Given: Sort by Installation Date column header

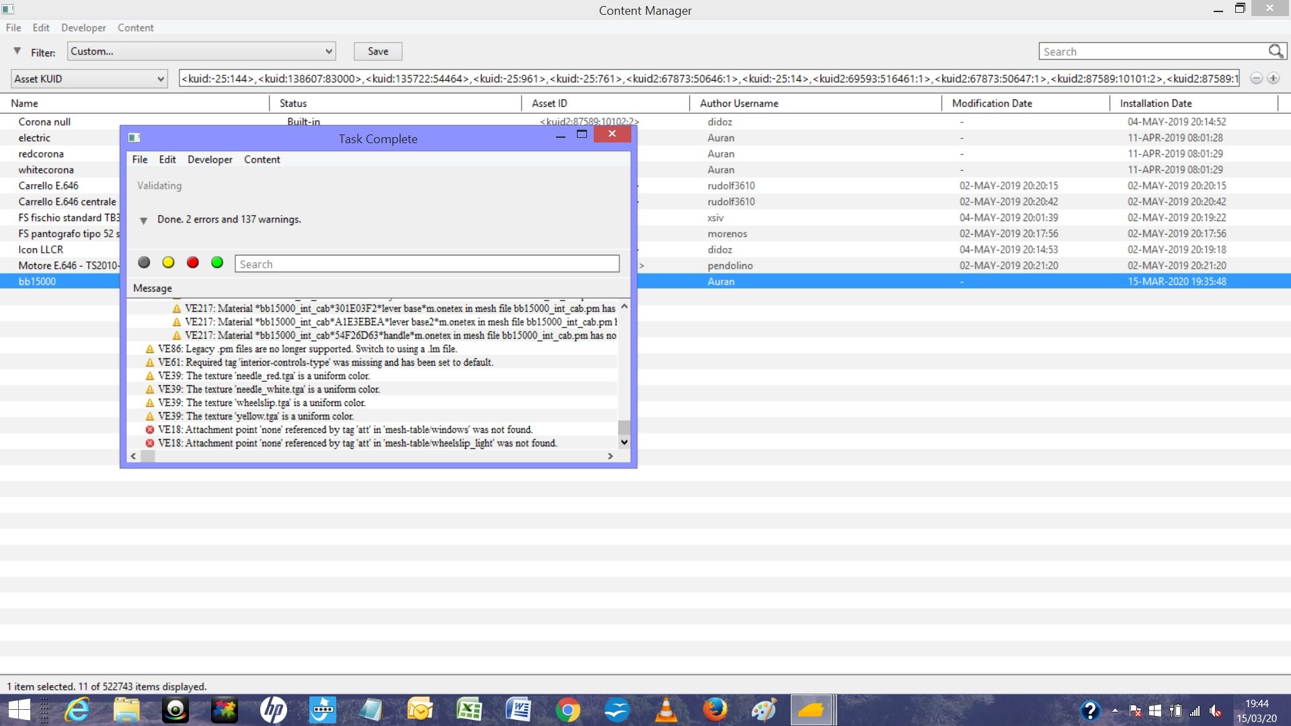Looking at the screenshot, I should (1194, 103).
